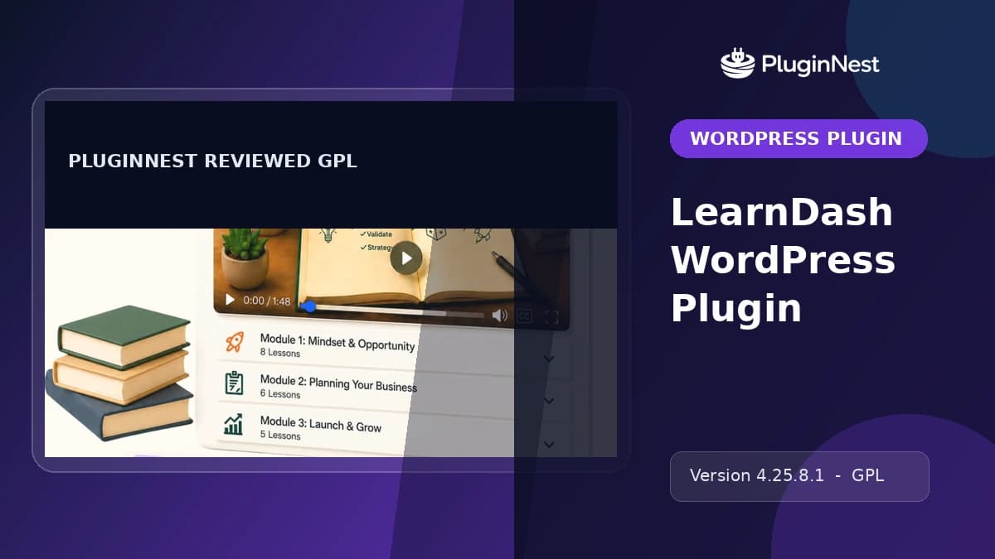Mute the video with the speaker icon
The width and height of the screenshot is (995, 559).
pyautogui.click(x=499, y=315)
